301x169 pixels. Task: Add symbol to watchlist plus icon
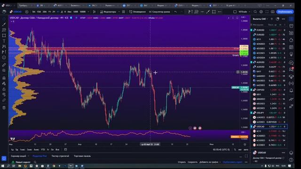tap(272, 19)
